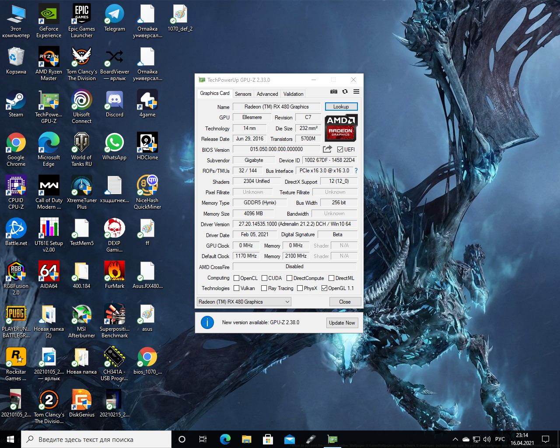Select the DiskGenius desktop icon
560x448 pixels.
click(x=82, y=404)
